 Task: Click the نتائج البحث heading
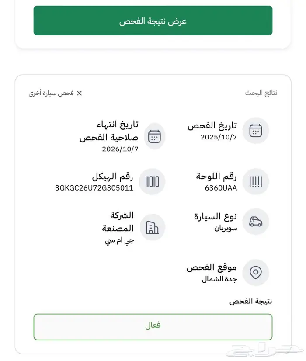coord(261,93)
